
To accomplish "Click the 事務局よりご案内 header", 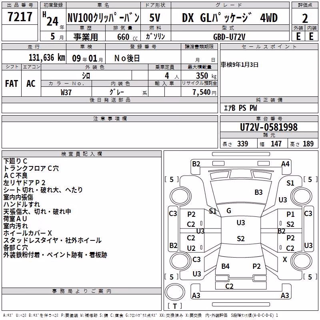I will (x=82, y=291).
